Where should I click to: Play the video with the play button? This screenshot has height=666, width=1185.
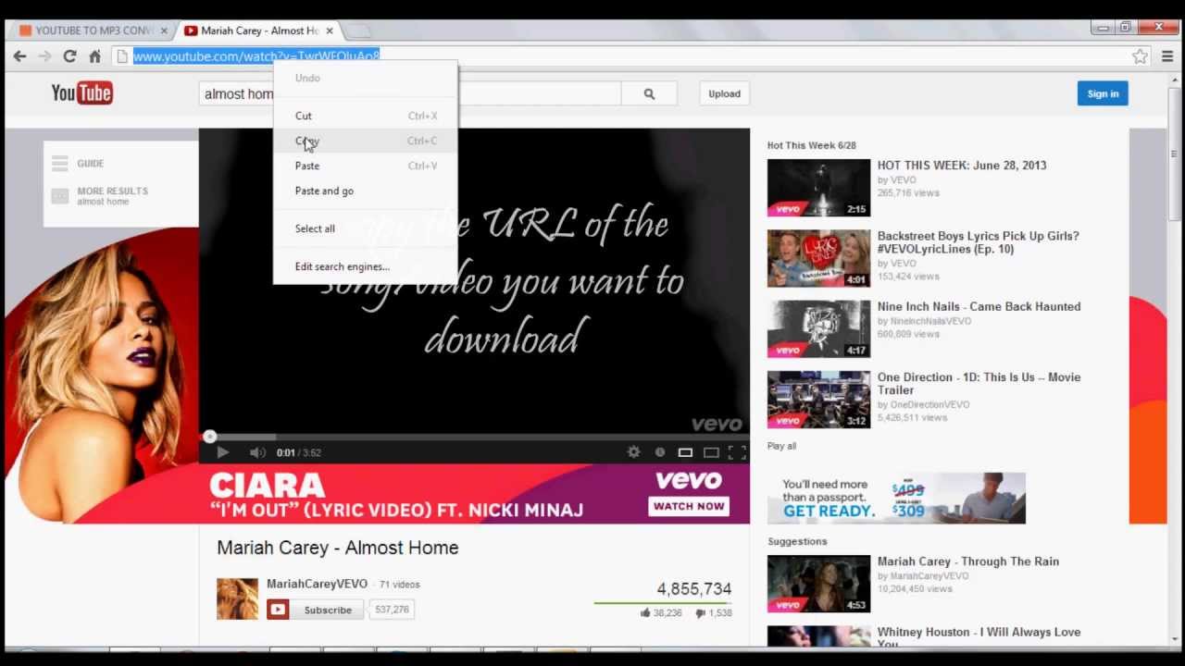pyautogui.click(x=222, y=452)
